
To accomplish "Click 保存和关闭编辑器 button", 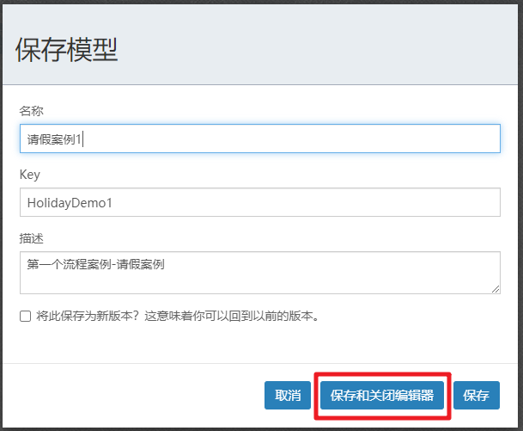I will pos(382,396).
